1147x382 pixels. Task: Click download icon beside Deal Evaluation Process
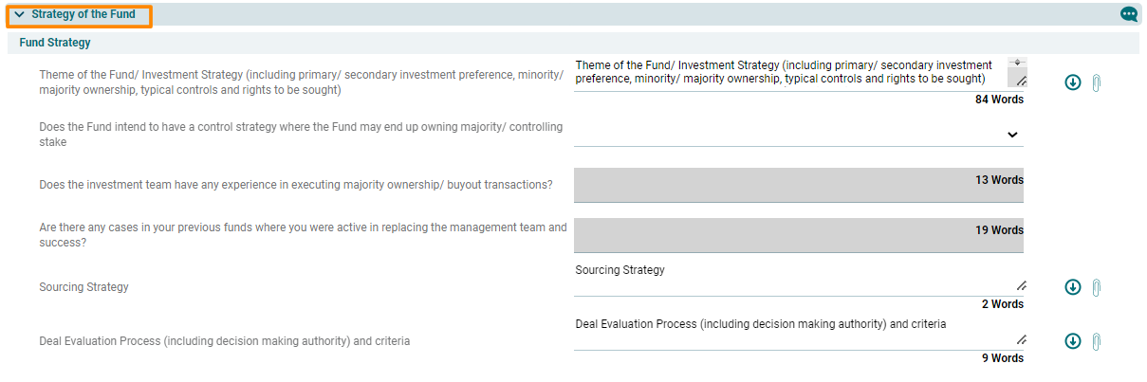tap(1073, 341)
